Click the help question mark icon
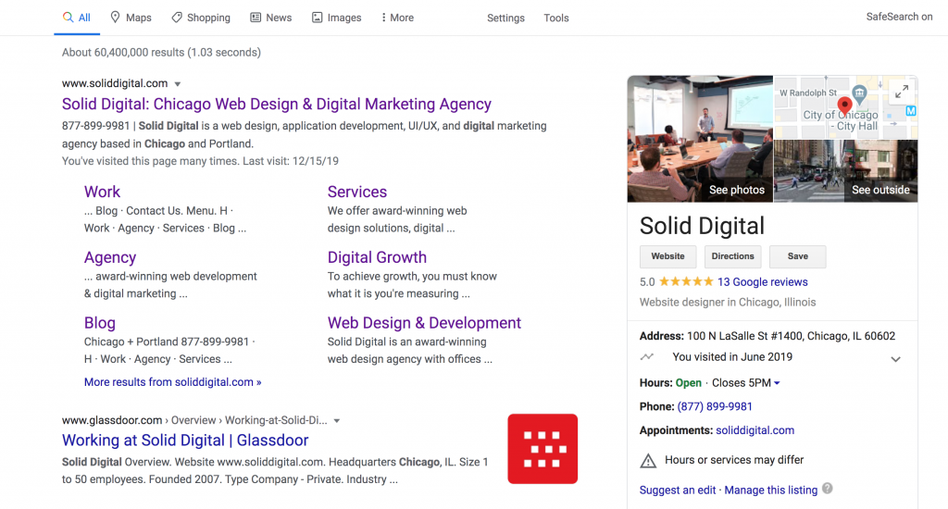 pyautogui.click(x=828, y=489)
